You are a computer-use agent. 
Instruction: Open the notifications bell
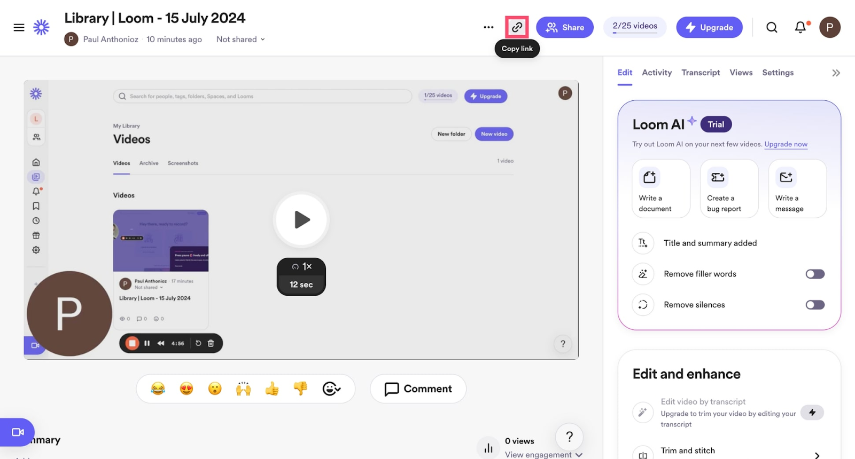tap(800, 27)
